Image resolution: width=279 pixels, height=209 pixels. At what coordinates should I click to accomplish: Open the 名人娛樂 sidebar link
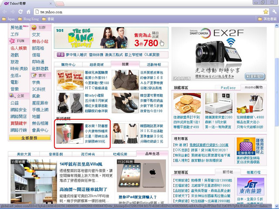point(18,48)
